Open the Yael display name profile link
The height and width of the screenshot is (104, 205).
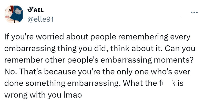(36, 9)
